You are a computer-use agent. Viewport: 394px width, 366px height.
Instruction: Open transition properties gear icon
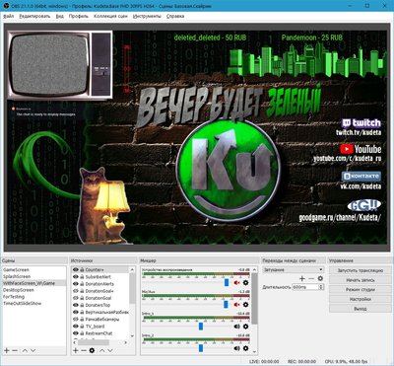[x=320, y=278]
